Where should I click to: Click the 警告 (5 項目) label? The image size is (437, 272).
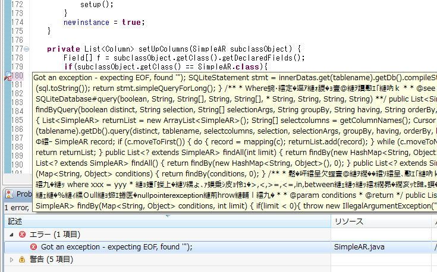pos(51,260)
